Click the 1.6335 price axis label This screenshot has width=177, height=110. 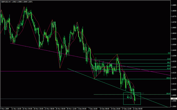pos(174,61)
